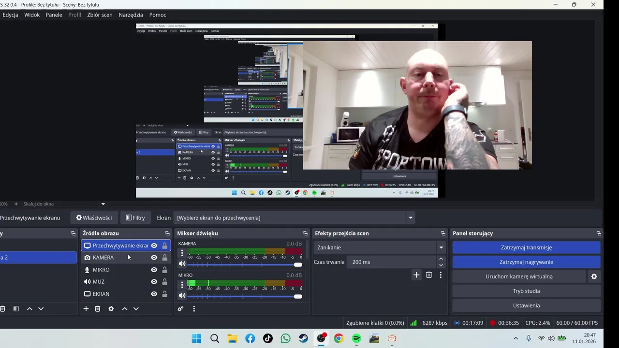Open MIKRO audio channel options dots

[x=182, y=285]
